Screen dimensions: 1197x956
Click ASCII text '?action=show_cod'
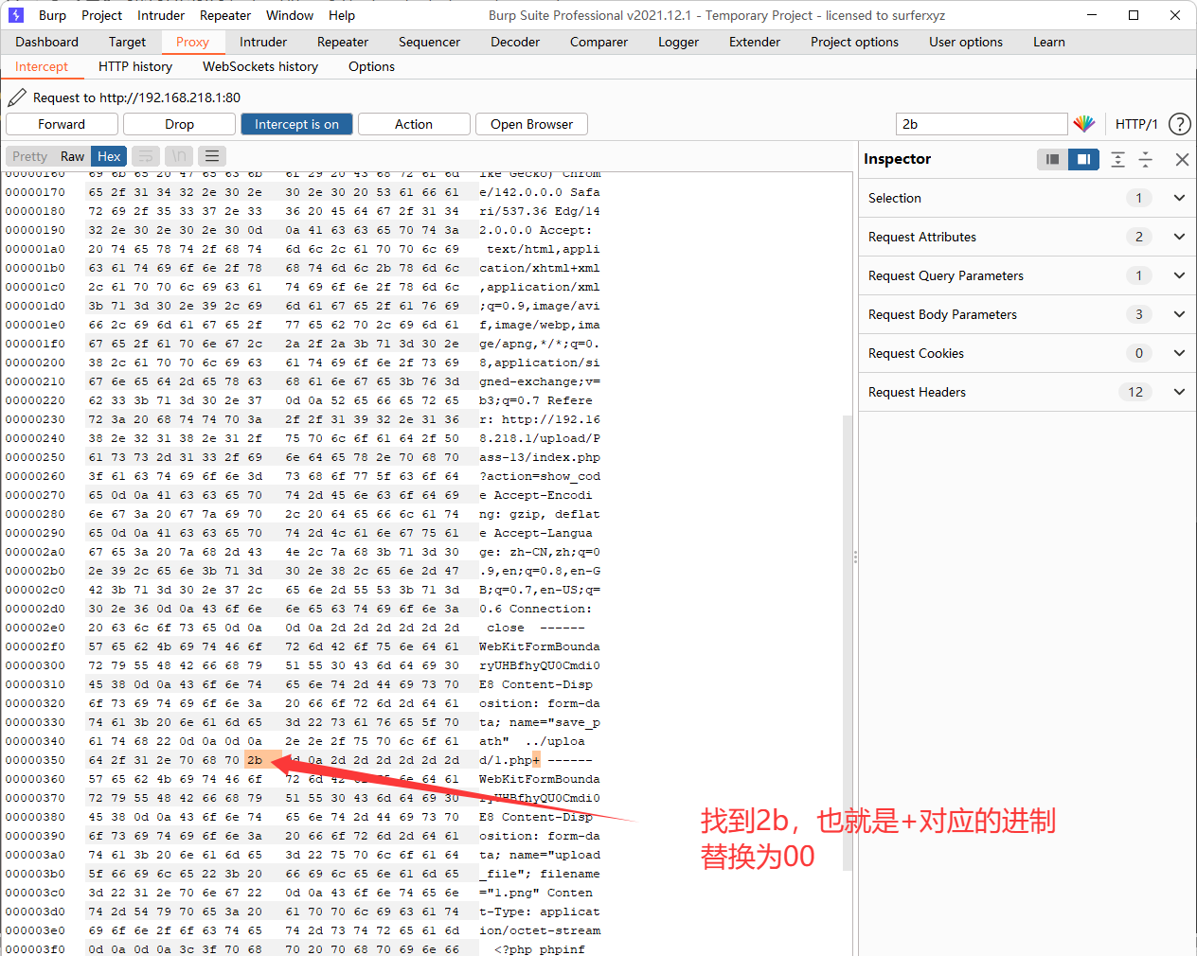point(539,476)
